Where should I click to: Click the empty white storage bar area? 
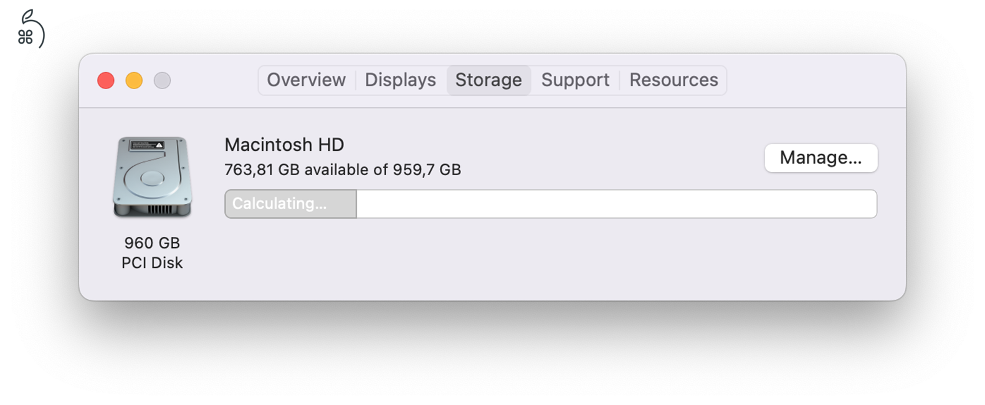pos(616,204)
